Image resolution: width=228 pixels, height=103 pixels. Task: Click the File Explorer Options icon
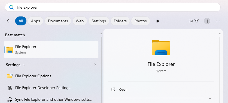coord(10,76)
